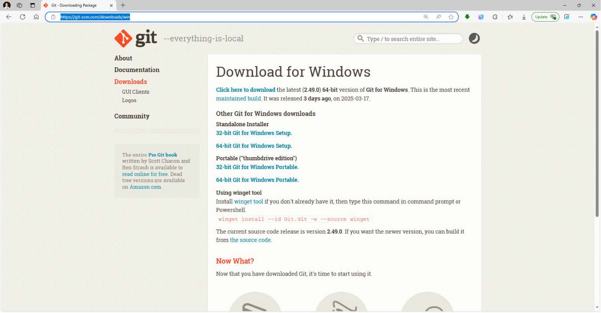This screenshot has height=313, width=601.
Task: View site information lock icon
Action: (53, 17)
